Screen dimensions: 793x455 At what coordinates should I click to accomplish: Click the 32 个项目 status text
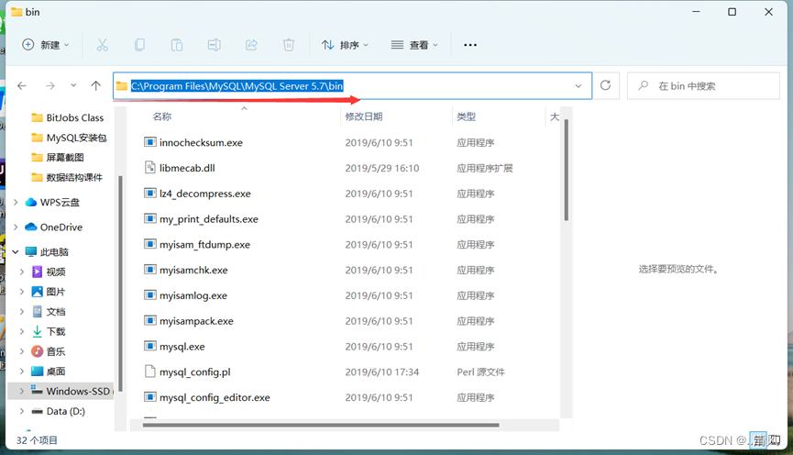pyautogui.click(x=37, y=440)
